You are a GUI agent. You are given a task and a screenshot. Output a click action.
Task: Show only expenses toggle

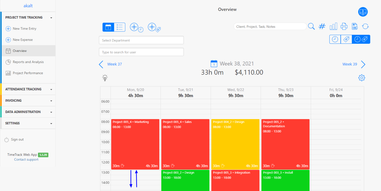(346, 39)
